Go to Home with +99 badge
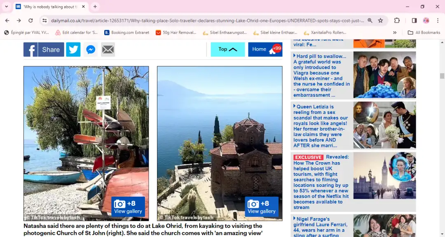 click(x=265, y=49)
